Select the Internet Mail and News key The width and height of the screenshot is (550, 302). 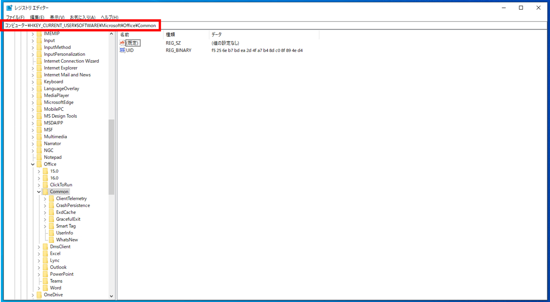tap(67, 75)
